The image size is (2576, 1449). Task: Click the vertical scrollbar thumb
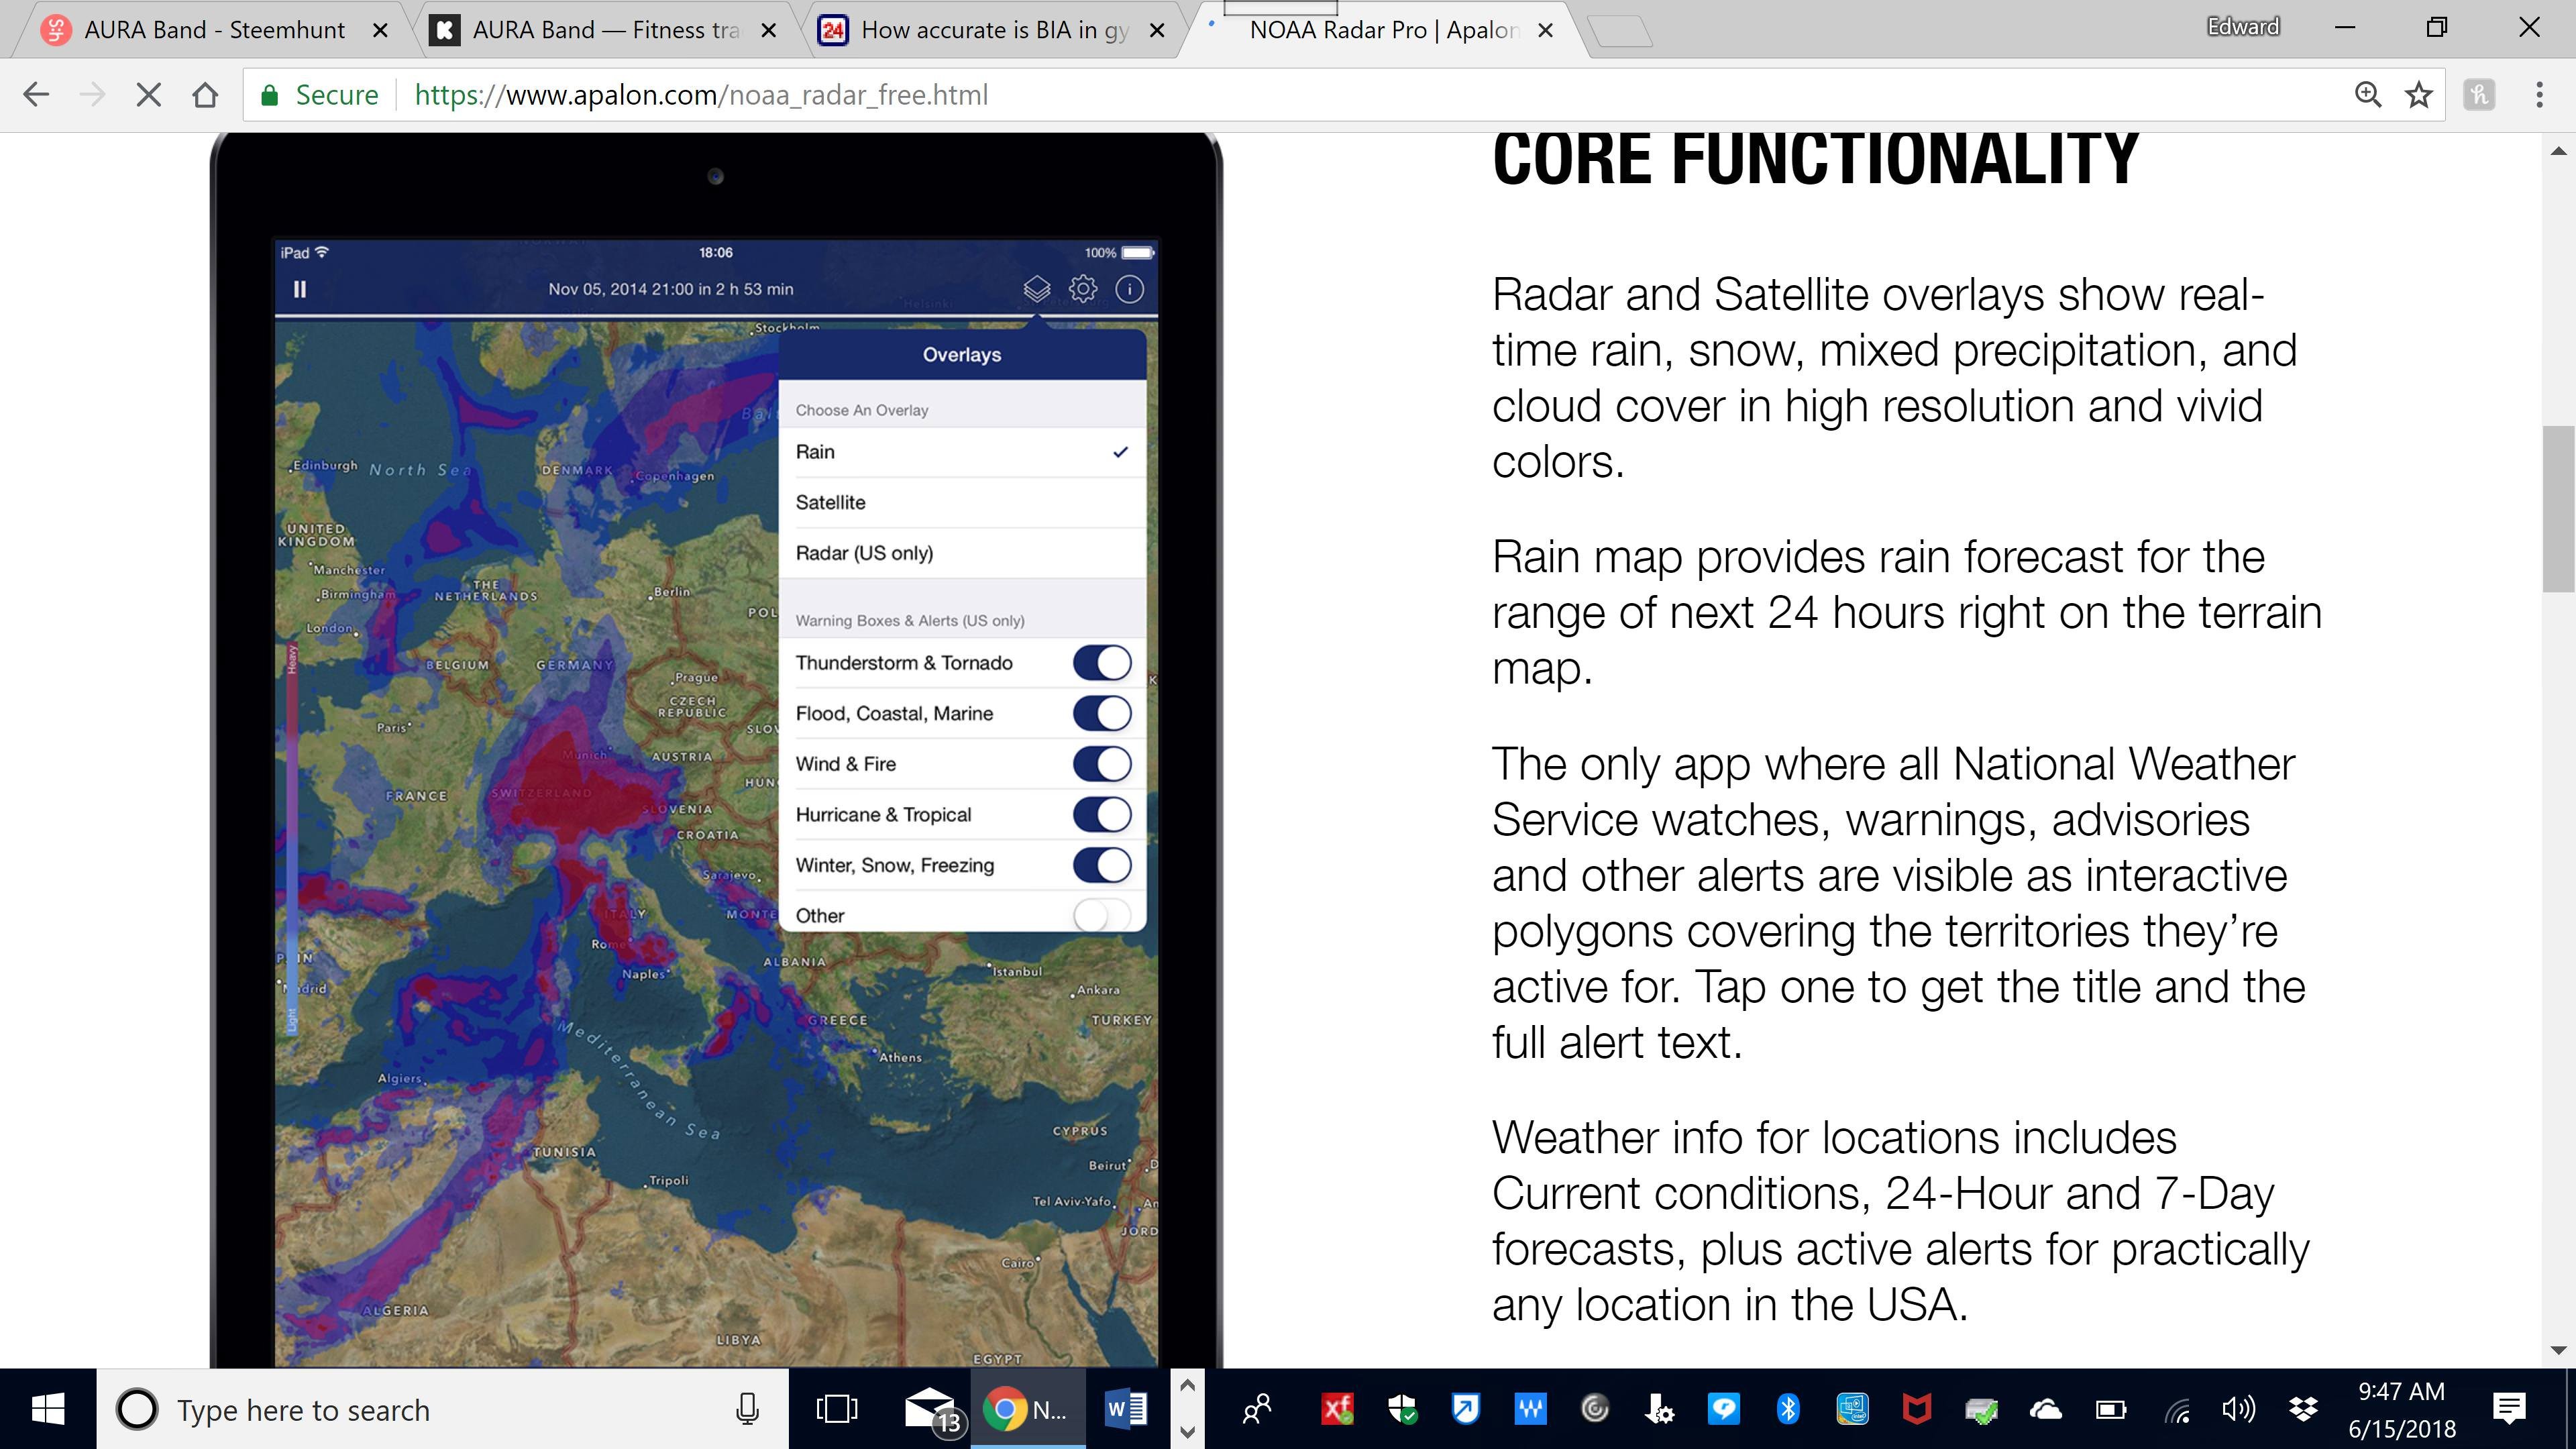[x=2559, y=508]
